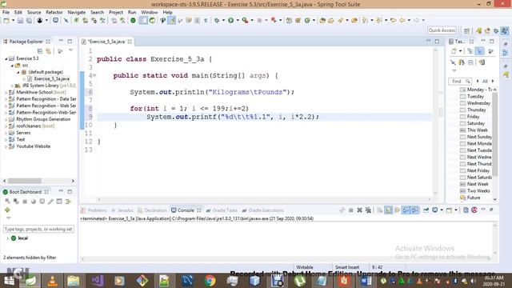Screen dimensions: 512x288
Task: Click the Run External Tools icon
Action: (245, 21)
